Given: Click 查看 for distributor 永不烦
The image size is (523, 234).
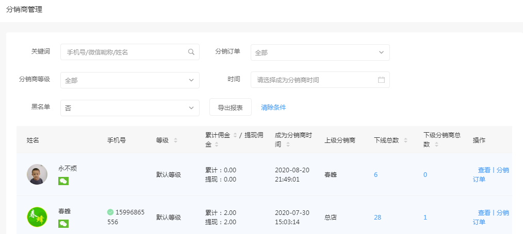Looking at the screenshot, I should [484, 170].
